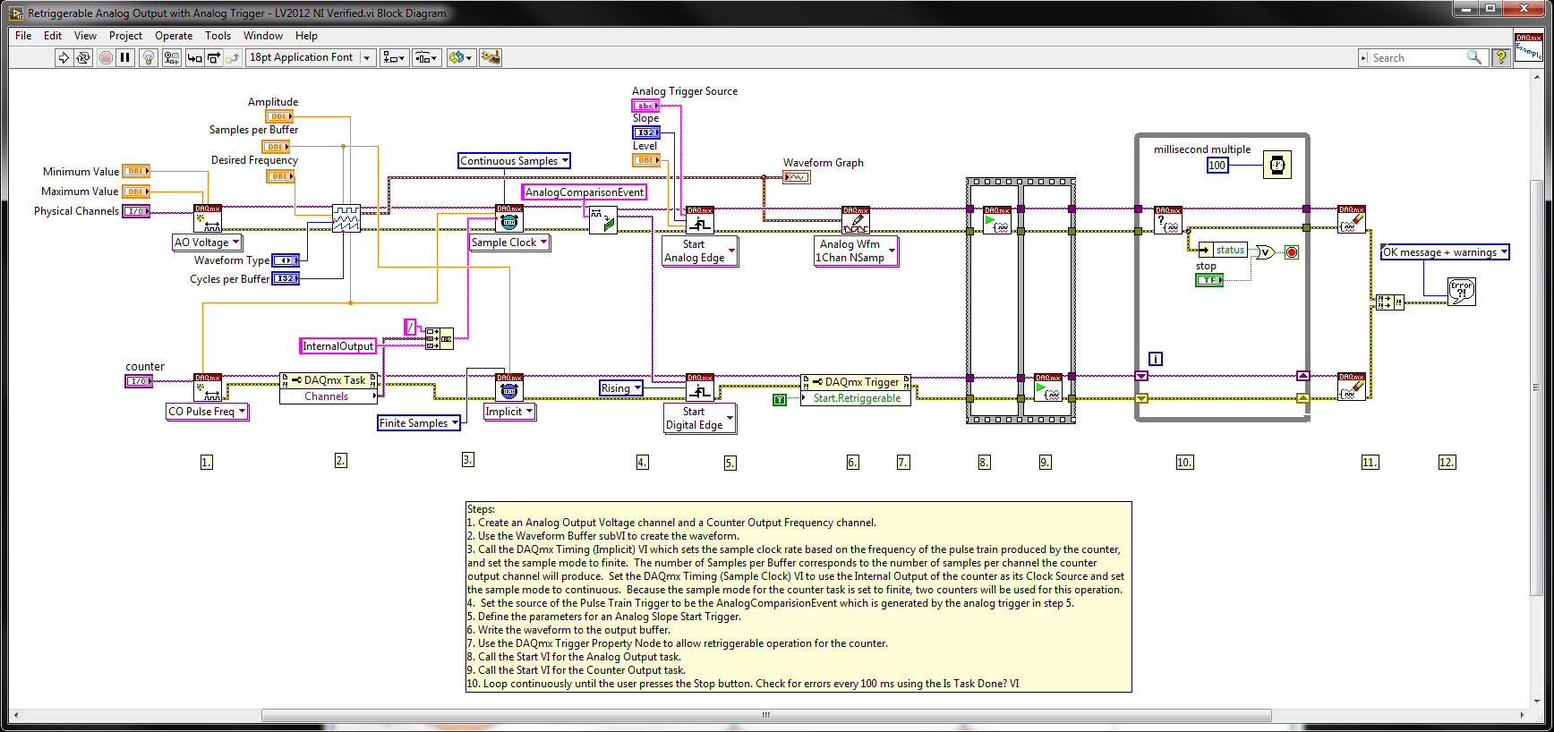This screenshot has width=1554, height=732.
Task: Click the Run arrow button
Action: click(64, 57)
